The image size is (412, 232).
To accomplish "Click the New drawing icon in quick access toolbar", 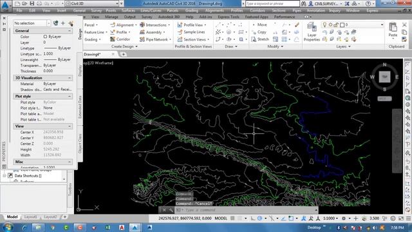I will tap(17, 4).
